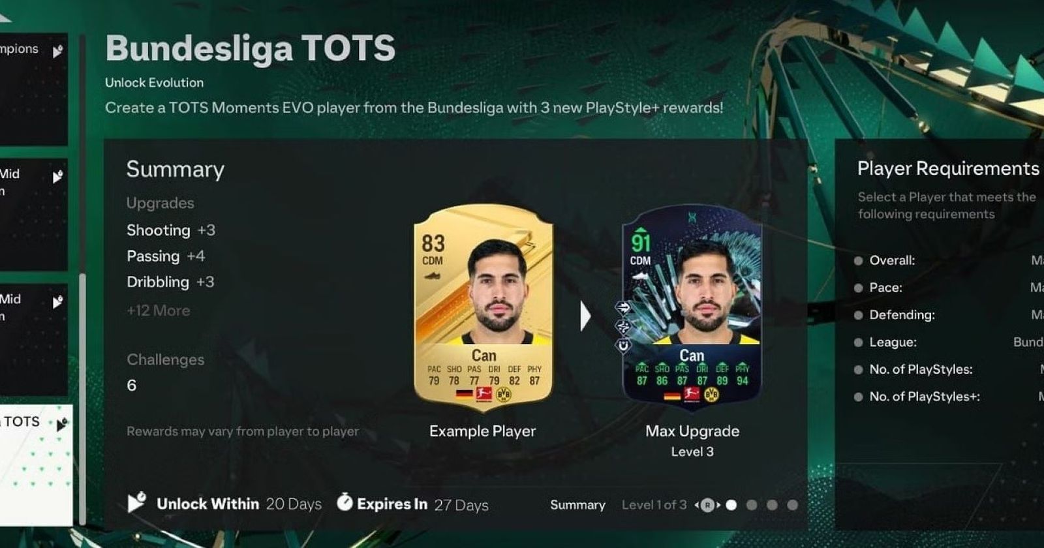
Task: Click the R stick navigation icon
Action: (707, 505)
